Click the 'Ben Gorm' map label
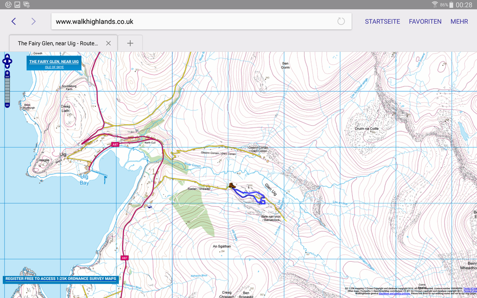This screenshot has width=477, height=298. pos(286,65)
